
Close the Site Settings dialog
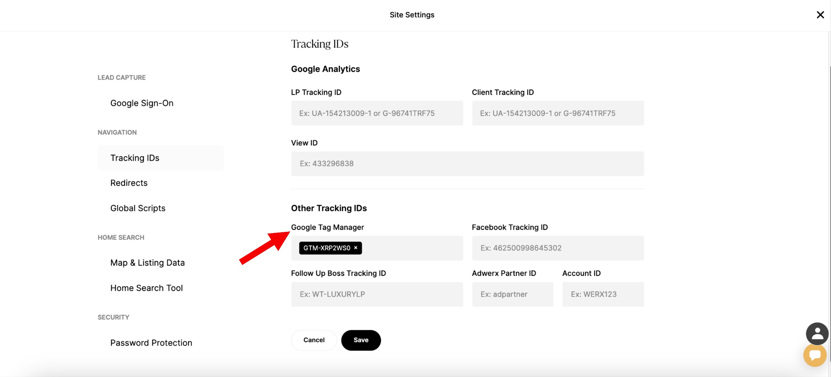(x=820, y=15)
